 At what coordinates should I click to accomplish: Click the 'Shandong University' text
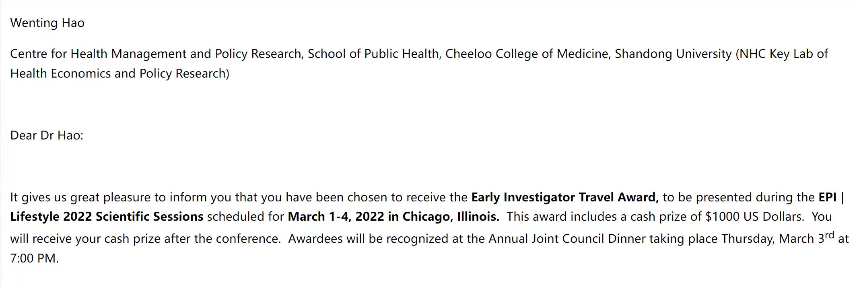[x=673, y=54]
